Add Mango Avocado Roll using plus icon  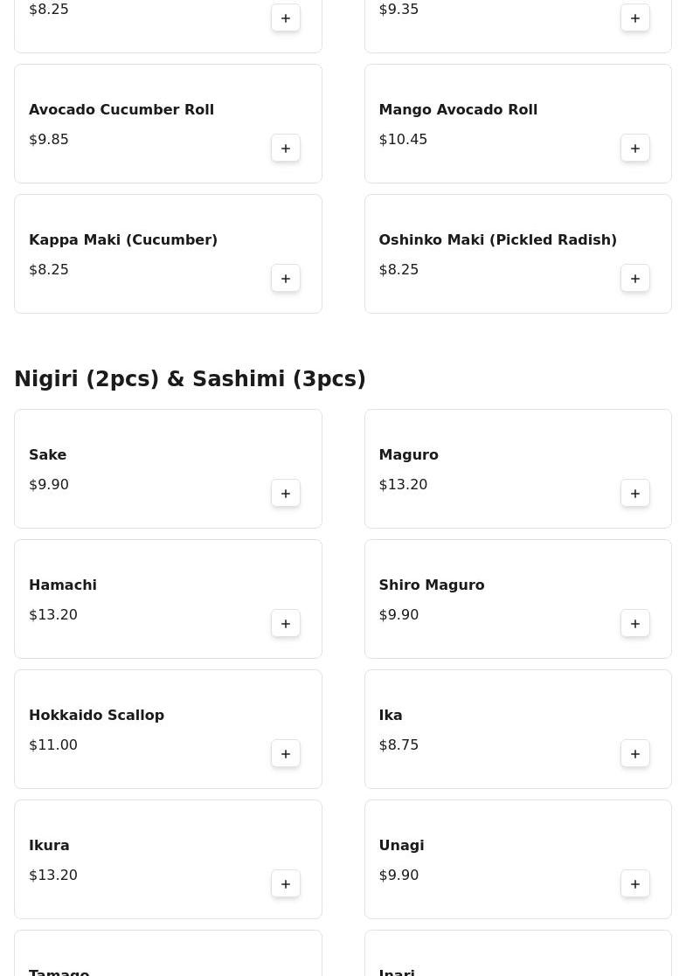click(x=635, y=149)
